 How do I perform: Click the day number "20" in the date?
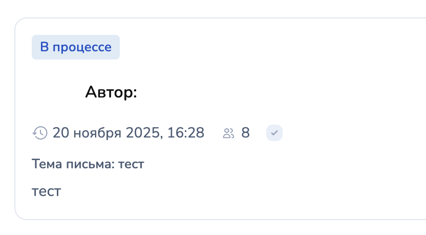point(61,133)
